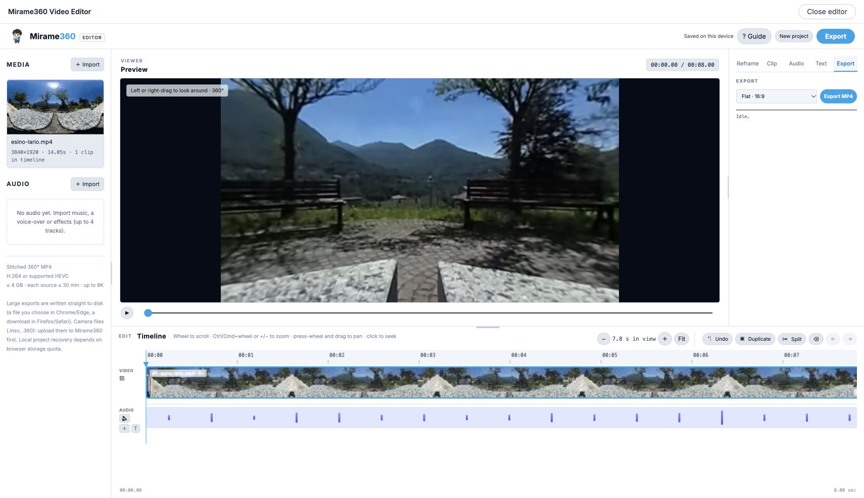Open the Clip tab

(772, 64)
